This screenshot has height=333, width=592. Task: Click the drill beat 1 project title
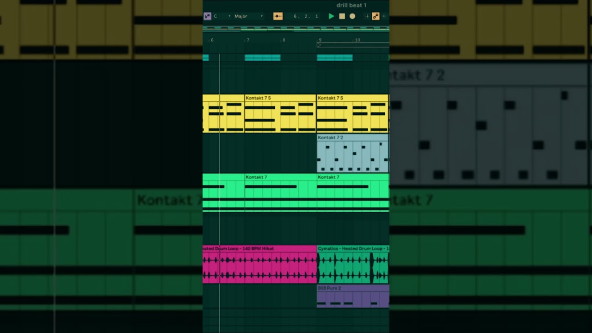(x=351, y=5)
